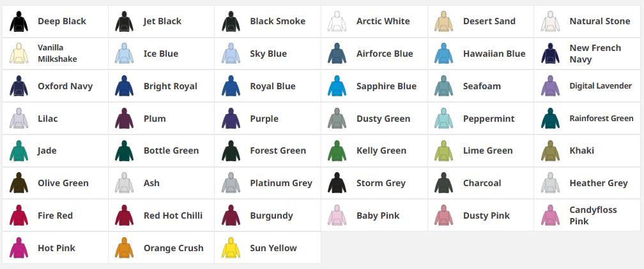Choose the Desert Sand hoodie icon
The image size is (644, 269).
(443, 22)
